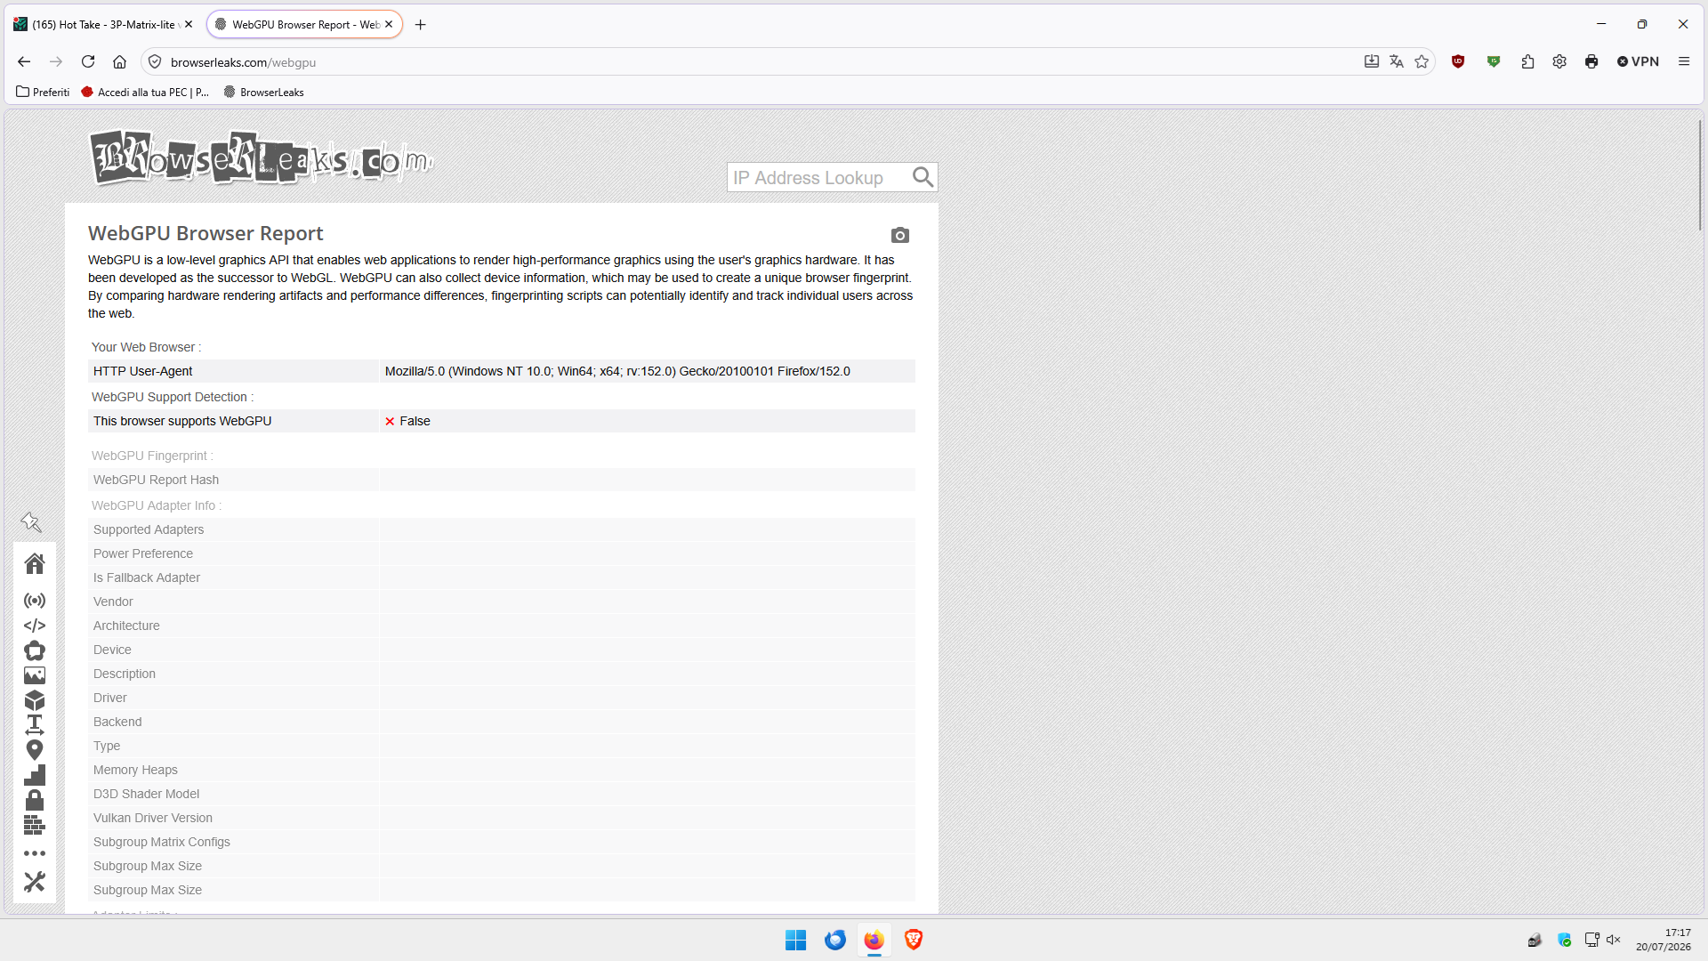Open the Windows Start menu
The height and width of the screenshot is (961, 1708).
pyautogui.click(x=796, y=940)
